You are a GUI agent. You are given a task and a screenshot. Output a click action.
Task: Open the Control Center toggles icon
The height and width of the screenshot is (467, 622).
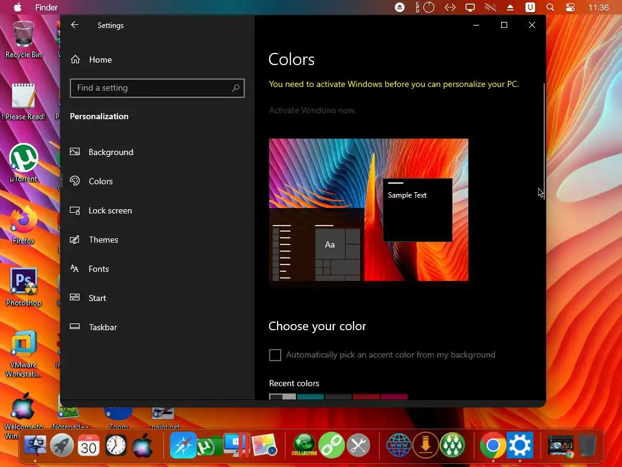click(x=570, y=7)
